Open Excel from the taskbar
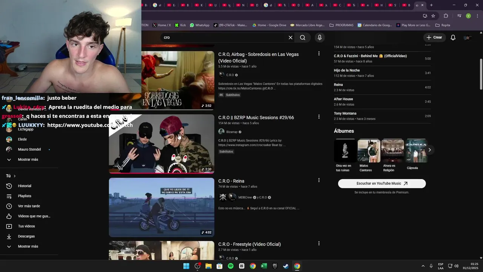 tap(264, 266)
